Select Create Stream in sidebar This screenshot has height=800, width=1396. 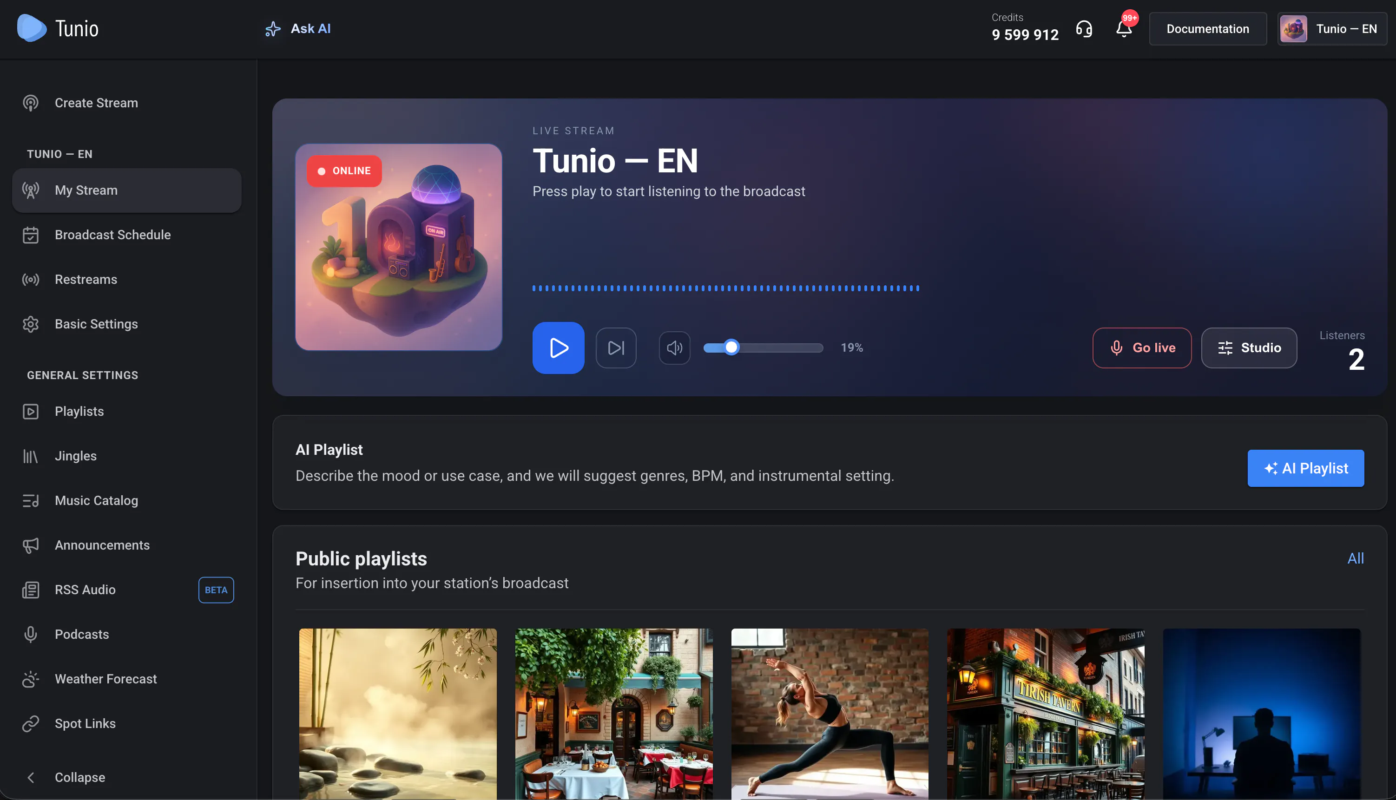pos(126,103)
